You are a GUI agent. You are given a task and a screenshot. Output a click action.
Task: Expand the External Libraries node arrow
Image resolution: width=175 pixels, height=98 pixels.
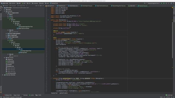pyautogui.click(x=3, y=75)
